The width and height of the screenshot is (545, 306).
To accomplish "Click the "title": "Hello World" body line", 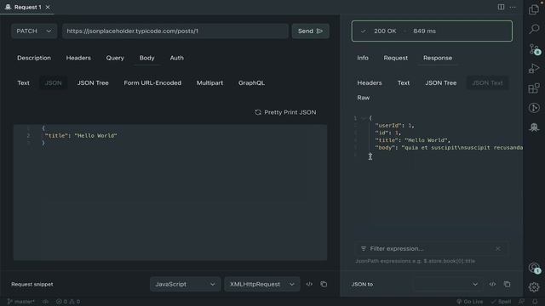I will point(81,136).
